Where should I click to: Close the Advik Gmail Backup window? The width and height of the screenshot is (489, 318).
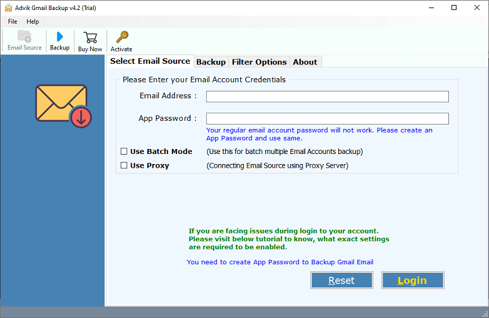click(x=477, y=8)
